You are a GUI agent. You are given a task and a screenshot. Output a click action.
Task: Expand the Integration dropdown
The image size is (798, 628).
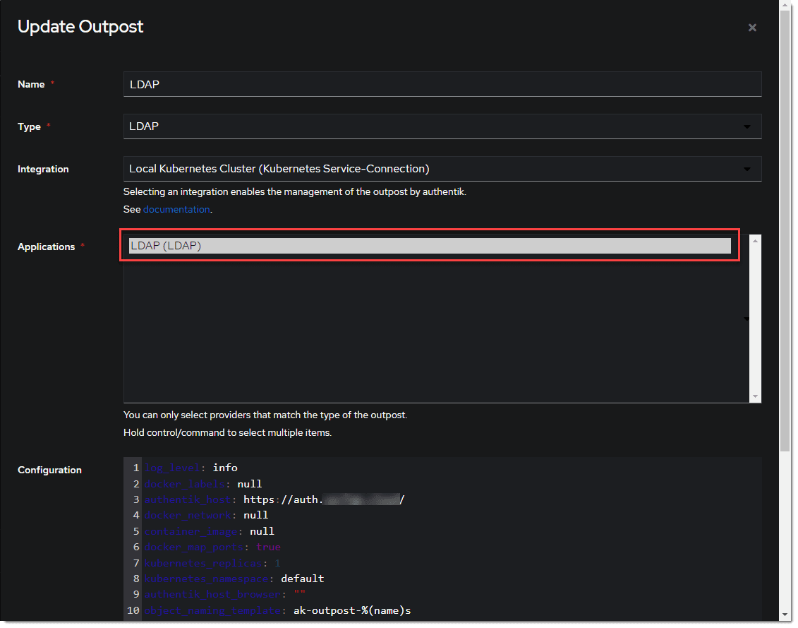[x=442, y=169]
